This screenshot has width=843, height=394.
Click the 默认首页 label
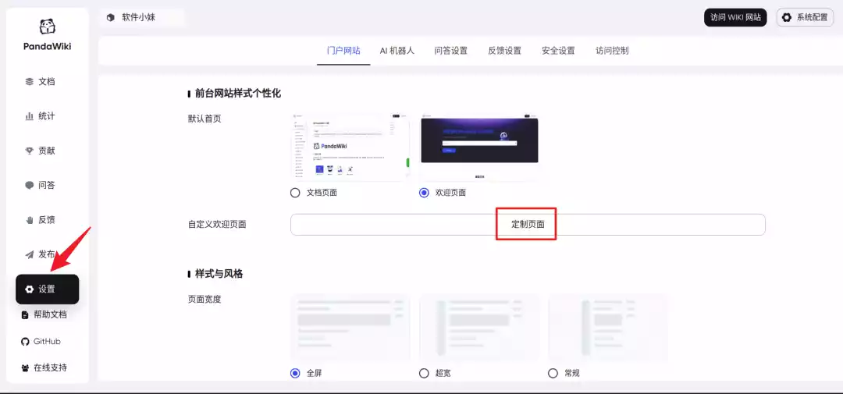(x=205, y=119)
